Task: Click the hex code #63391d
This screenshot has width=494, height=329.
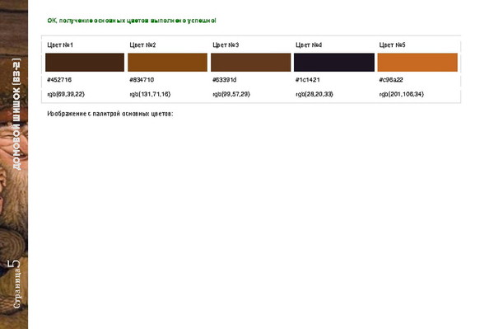Action: (x=224, y=80)
